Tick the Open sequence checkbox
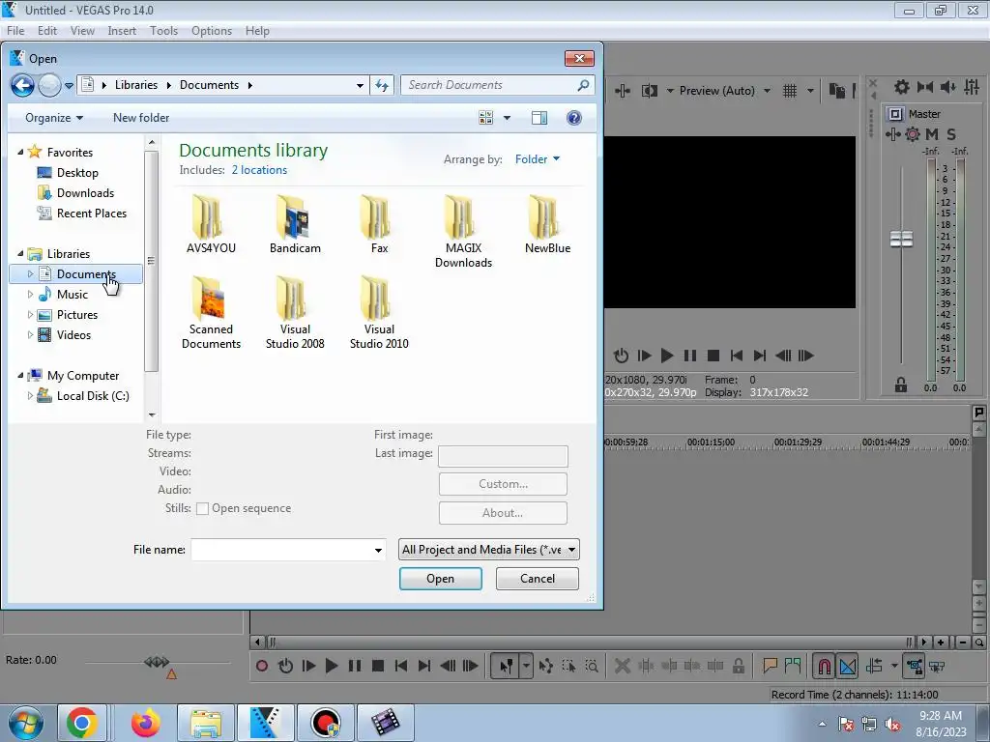Image resolution: width=990 pixels, height=742 pixels. click(202, 508)
